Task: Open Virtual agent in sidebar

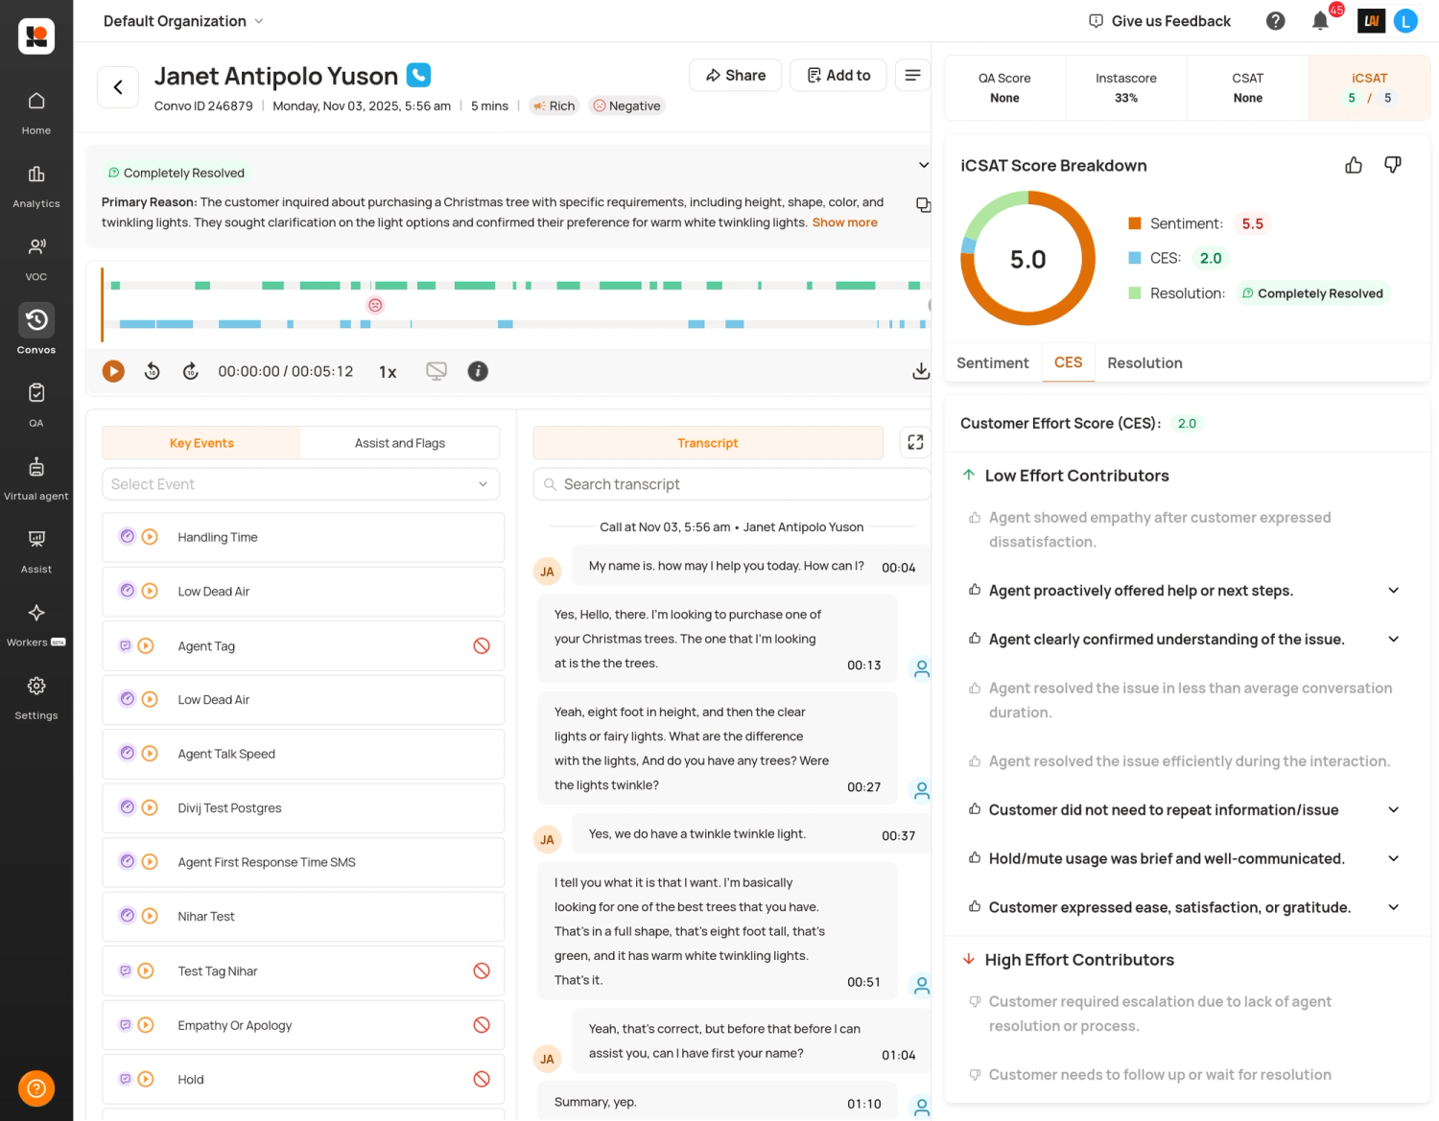Action: pyautogui.click(x=36, y=479)
